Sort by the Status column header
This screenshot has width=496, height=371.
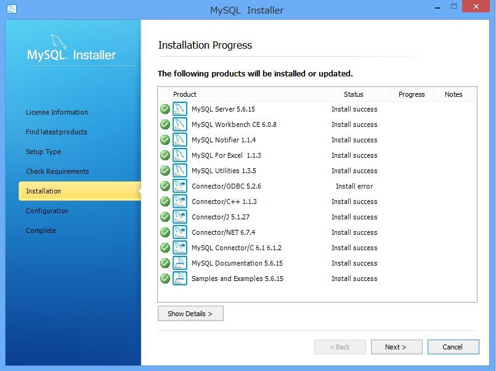353,94
